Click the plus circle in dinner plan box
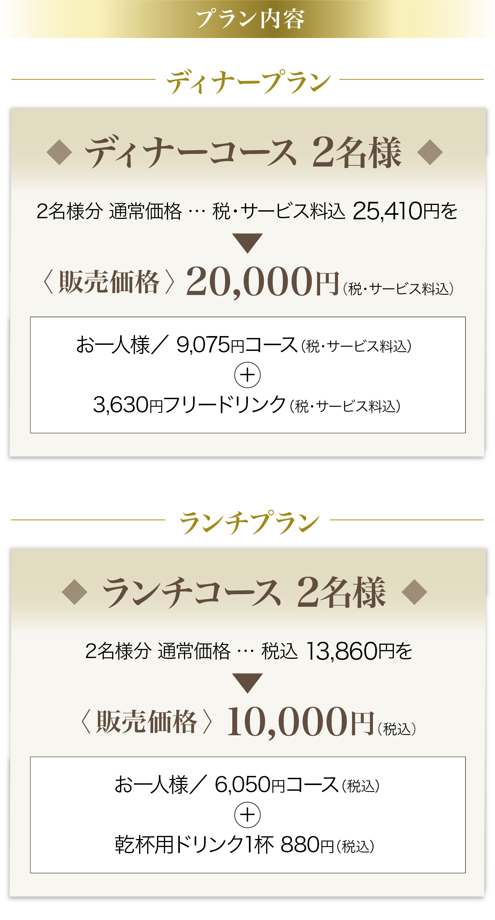This screenshot has width=495, height=920. coord(247,375)
